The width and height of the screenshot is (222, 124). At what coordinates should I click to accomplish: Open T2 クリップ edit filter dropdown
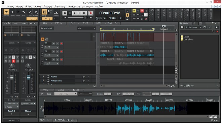[x=51, y=55]
